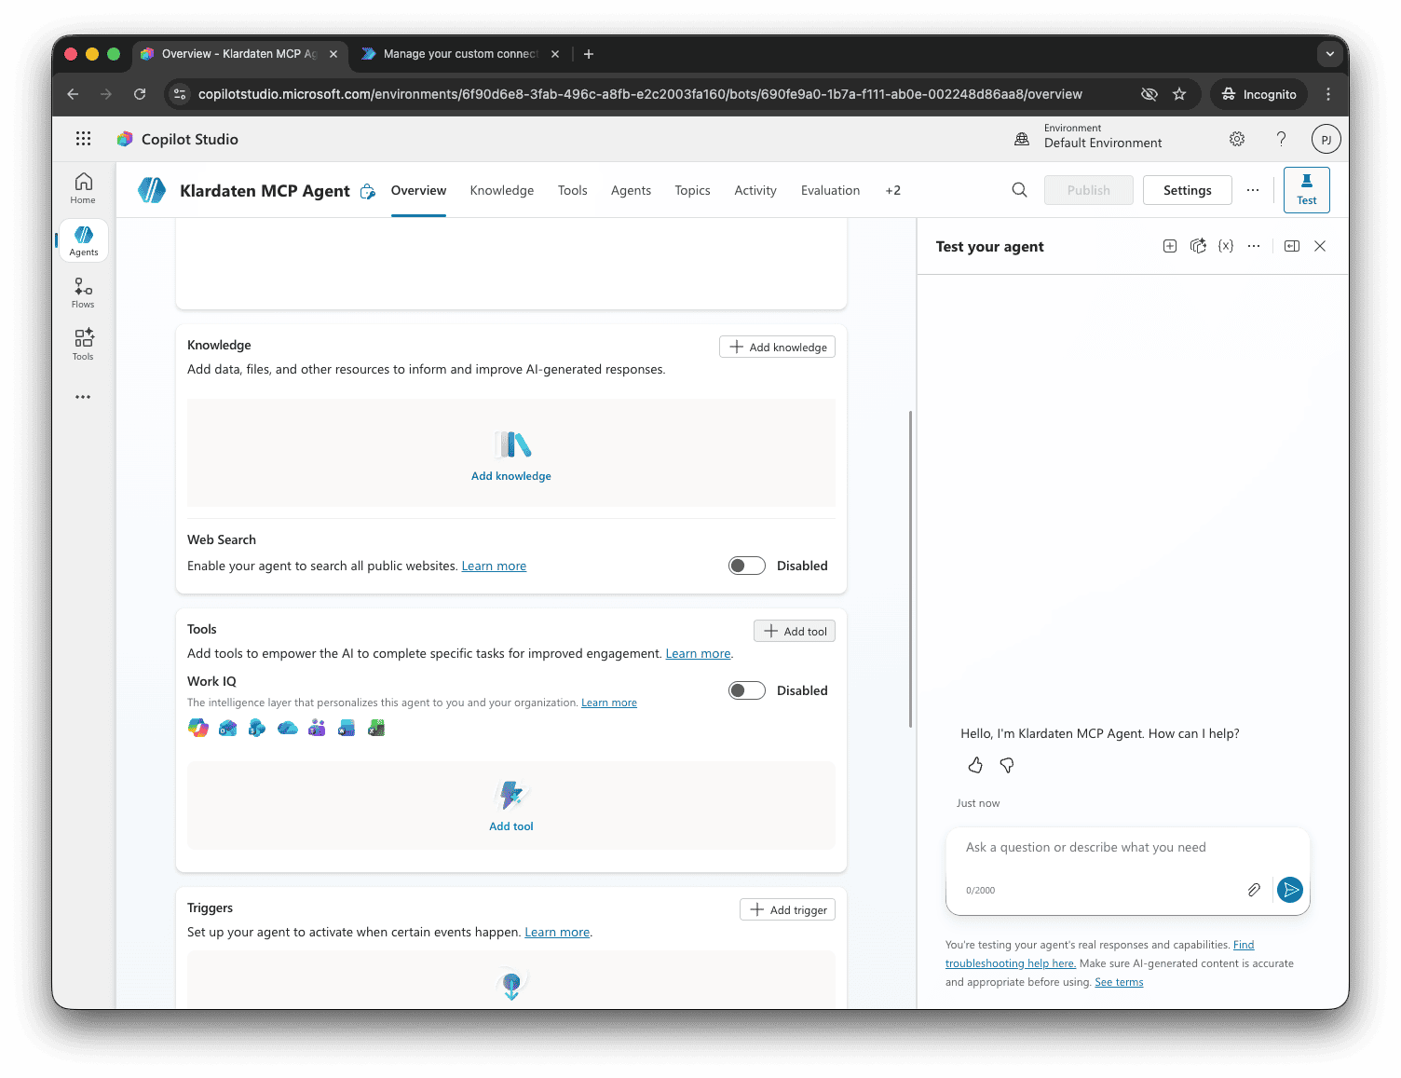Open the settings gear in header

pos(1237,139)
